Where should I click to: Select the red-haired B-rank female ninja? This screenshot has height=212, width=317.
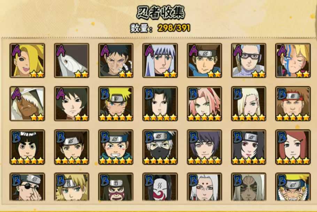[293, 147]
